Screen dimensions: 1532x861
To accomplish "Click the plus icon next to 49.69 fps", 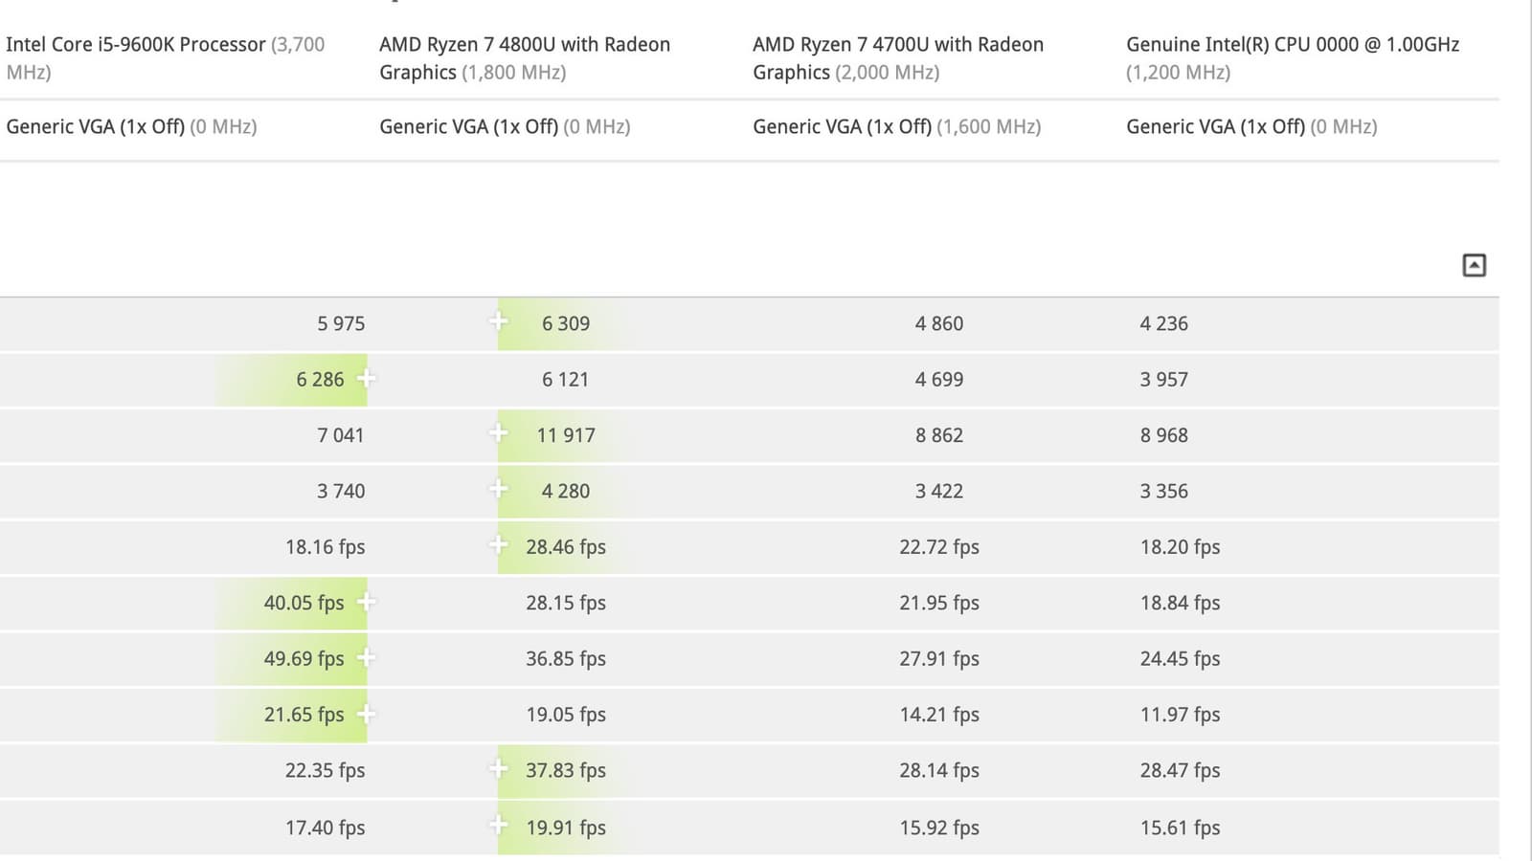I will point(366,657).
